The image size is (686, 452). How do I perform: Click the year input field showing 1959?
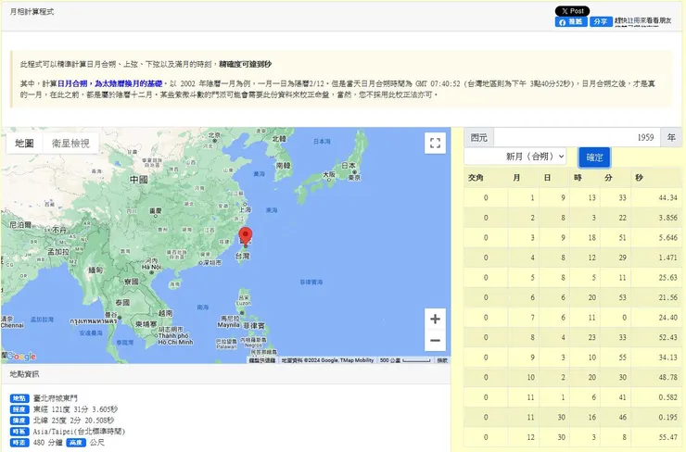tap(576, 137)
